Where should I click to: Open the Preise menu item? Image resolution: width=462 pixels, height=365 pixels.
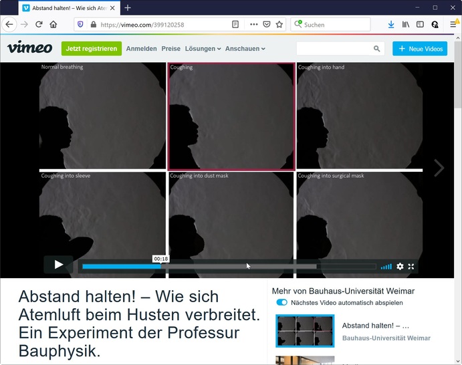coord(170,49)
